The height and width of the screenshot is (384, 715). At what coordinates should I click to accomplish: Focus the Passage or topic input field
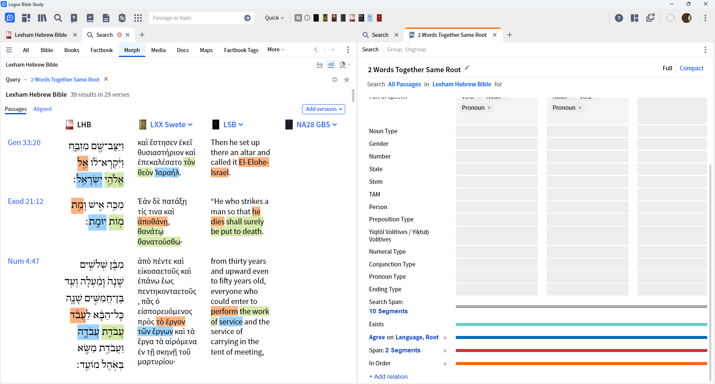(x=197, y=18)
